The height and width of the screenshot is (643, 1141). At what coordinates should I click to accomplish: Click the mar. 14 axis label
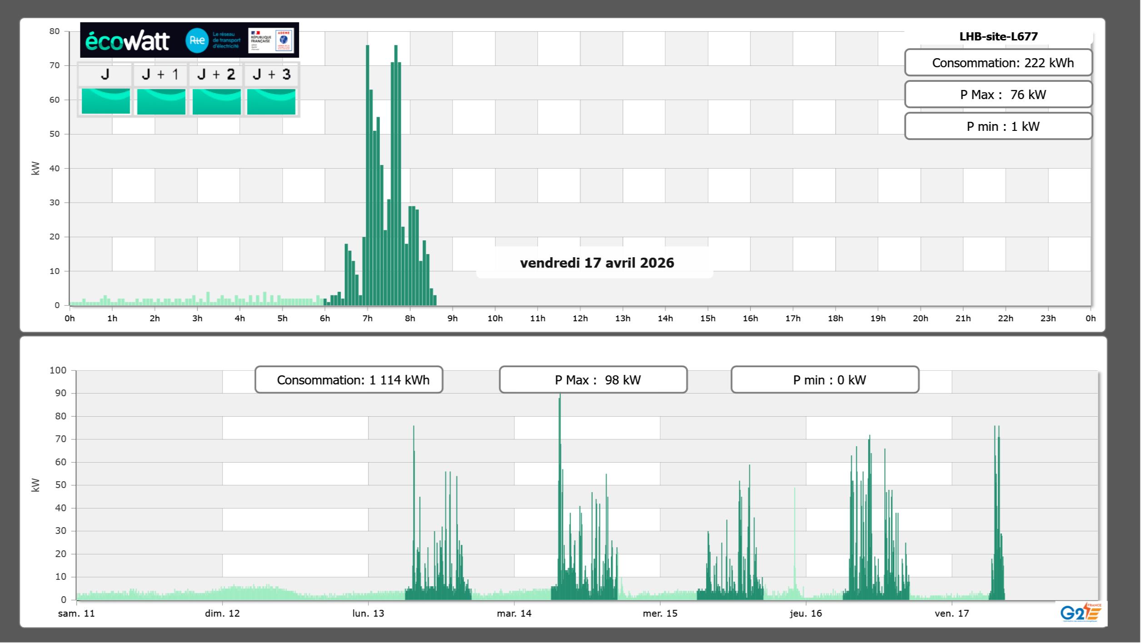point(514,613)
